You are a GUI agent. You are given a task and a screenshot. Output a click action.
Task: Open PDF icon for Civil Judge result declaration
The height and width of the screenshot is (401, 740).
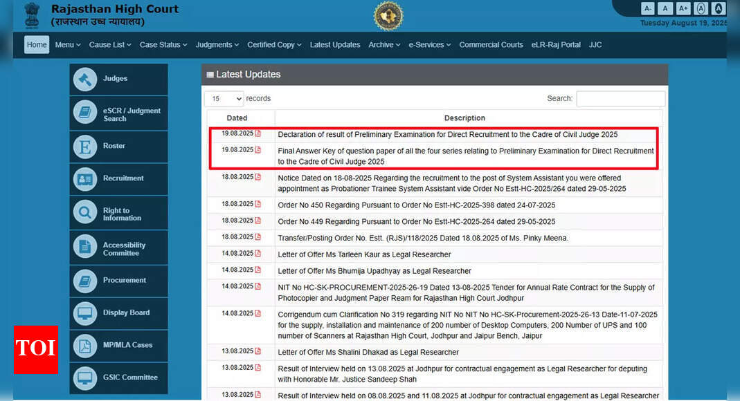coord(258,133)
